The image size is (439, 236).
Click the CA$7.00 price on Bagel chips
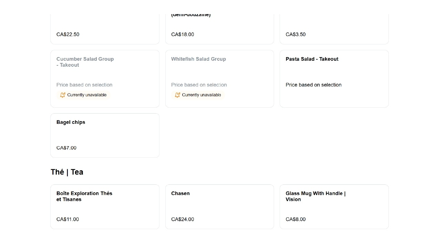(66, 148)
